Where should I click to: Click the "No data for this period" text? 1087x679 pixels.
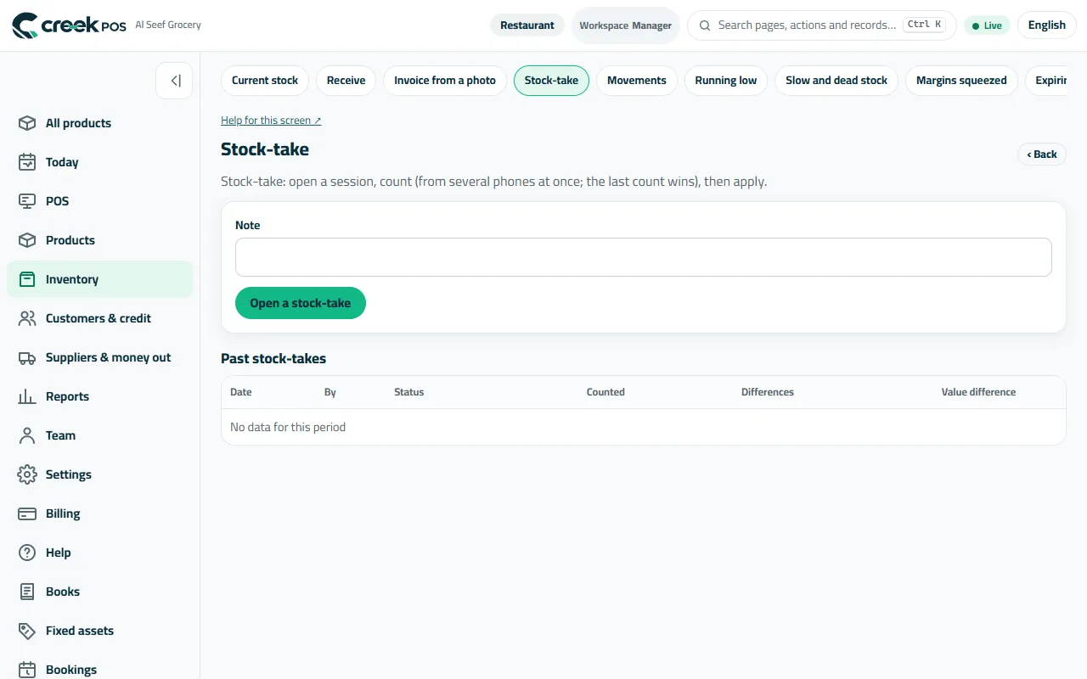[288, 427]
